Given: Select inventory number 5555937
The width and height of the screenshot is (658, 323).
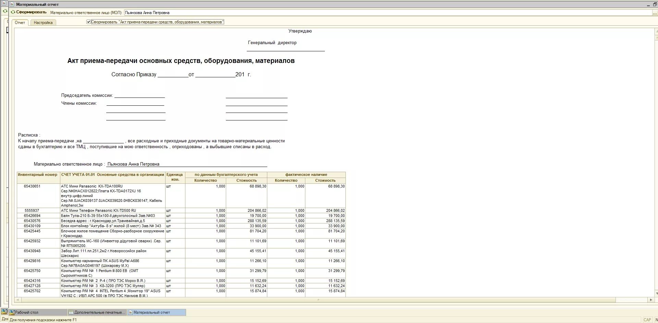Looking at the screenshot, I should [32, 211].
